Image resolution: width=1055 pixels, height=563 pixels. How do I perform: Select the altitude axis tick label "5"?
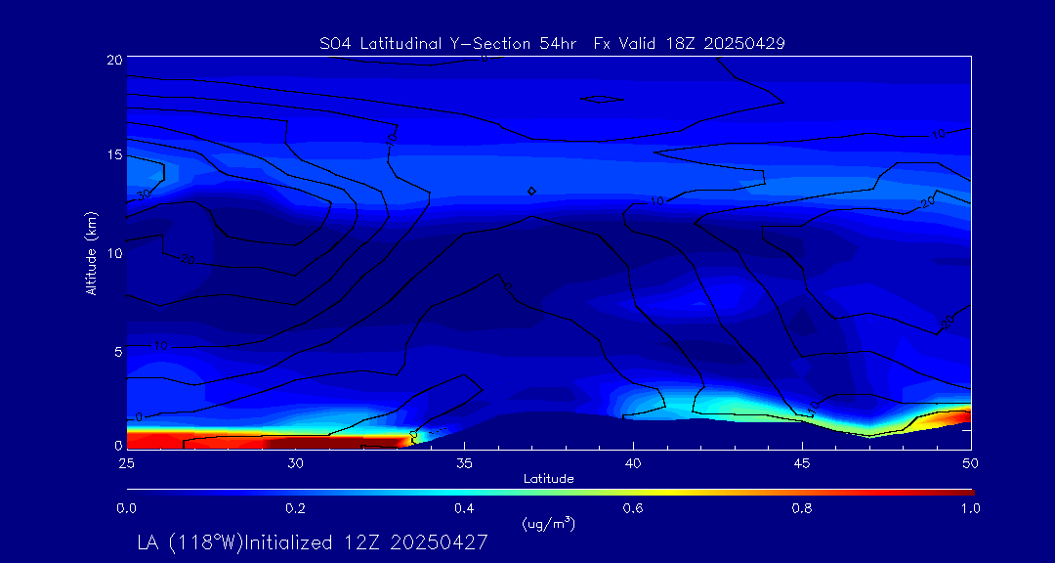(118, 352)
